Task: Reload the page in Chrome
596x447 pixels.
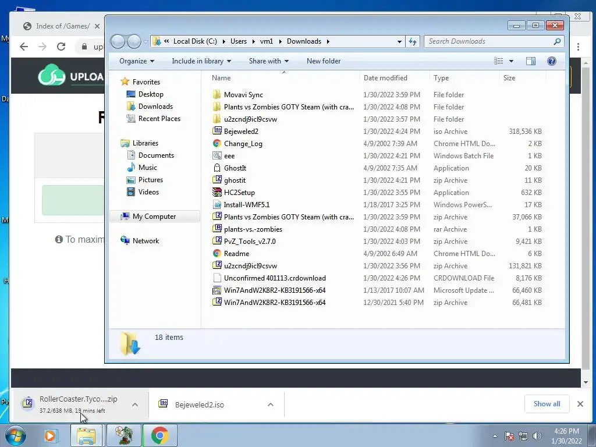Action: click(x=61, y=47)
